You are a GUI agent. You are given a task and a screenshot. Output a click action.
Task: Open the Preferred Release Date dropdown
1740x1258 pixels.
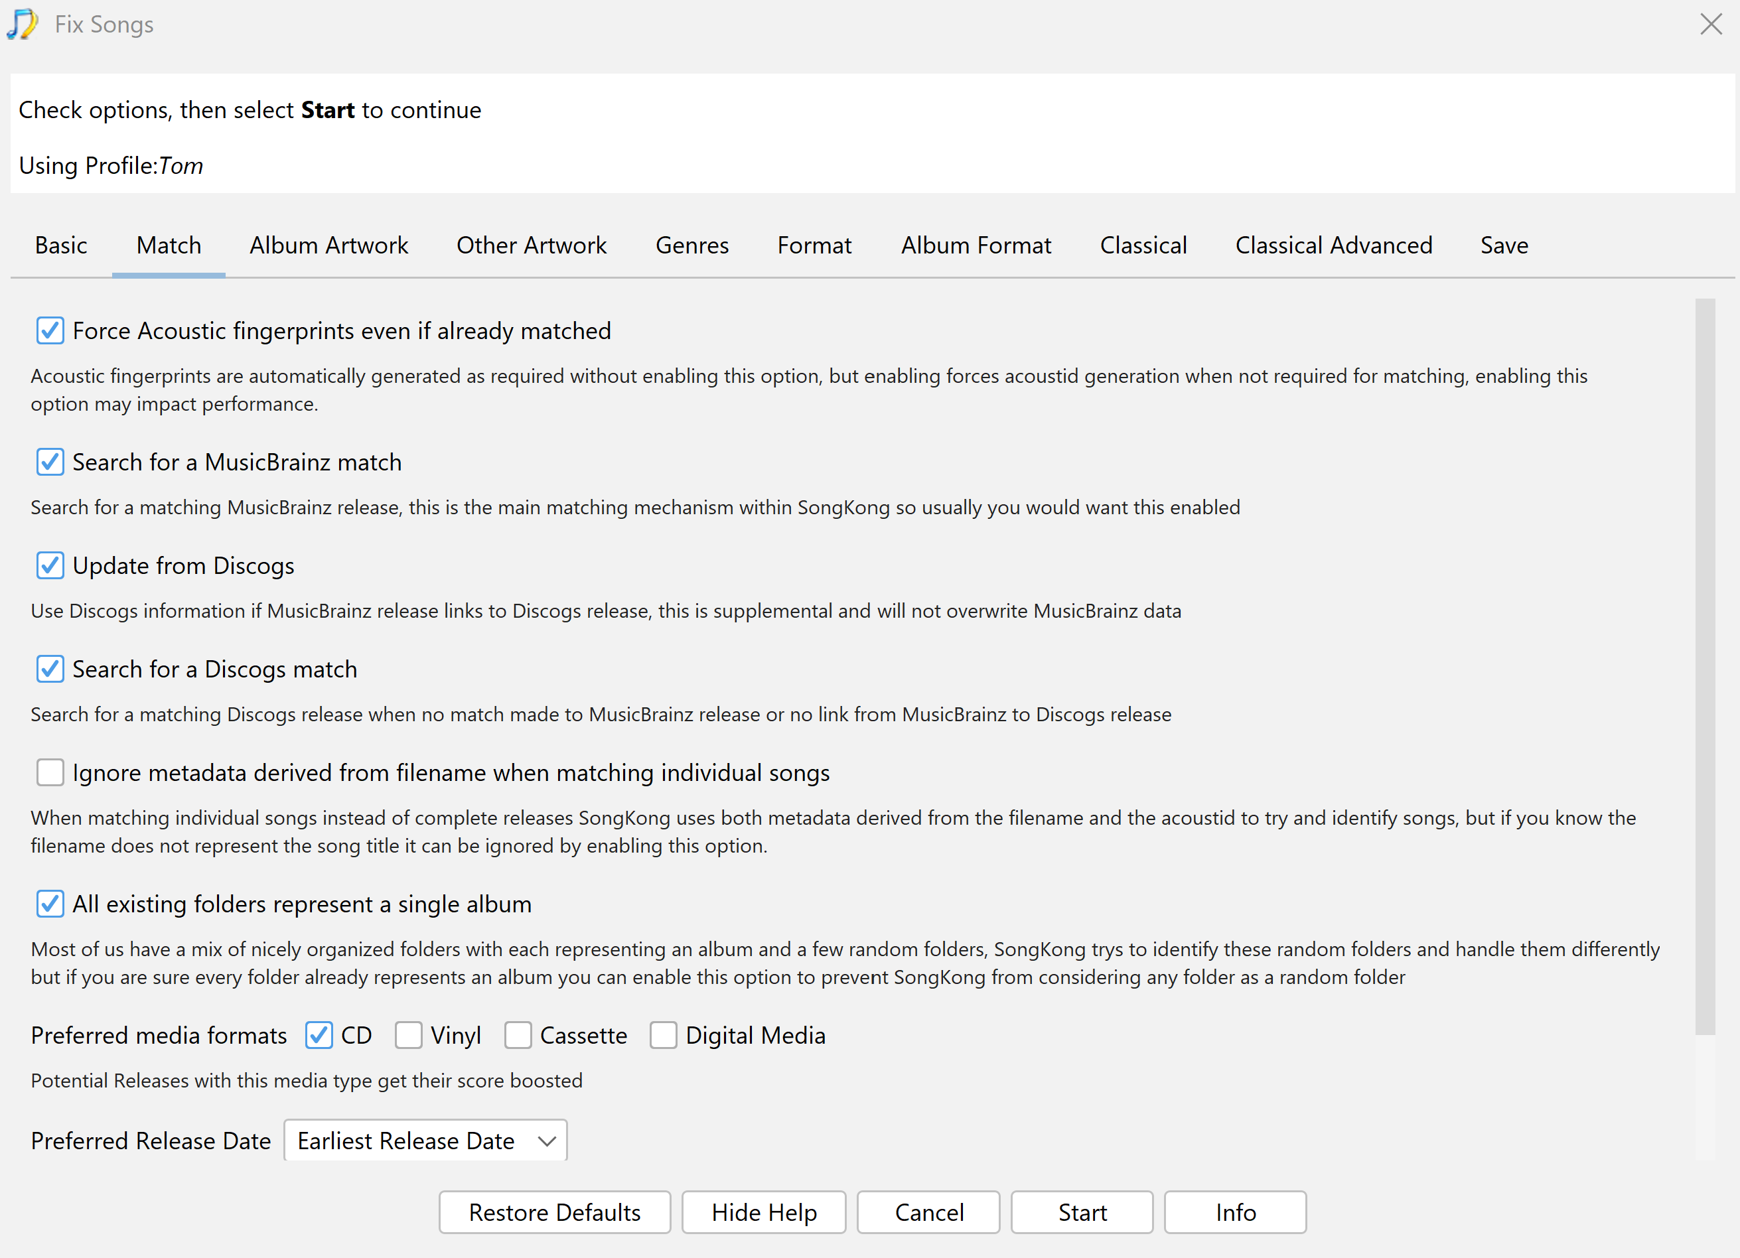[426, 1141]
